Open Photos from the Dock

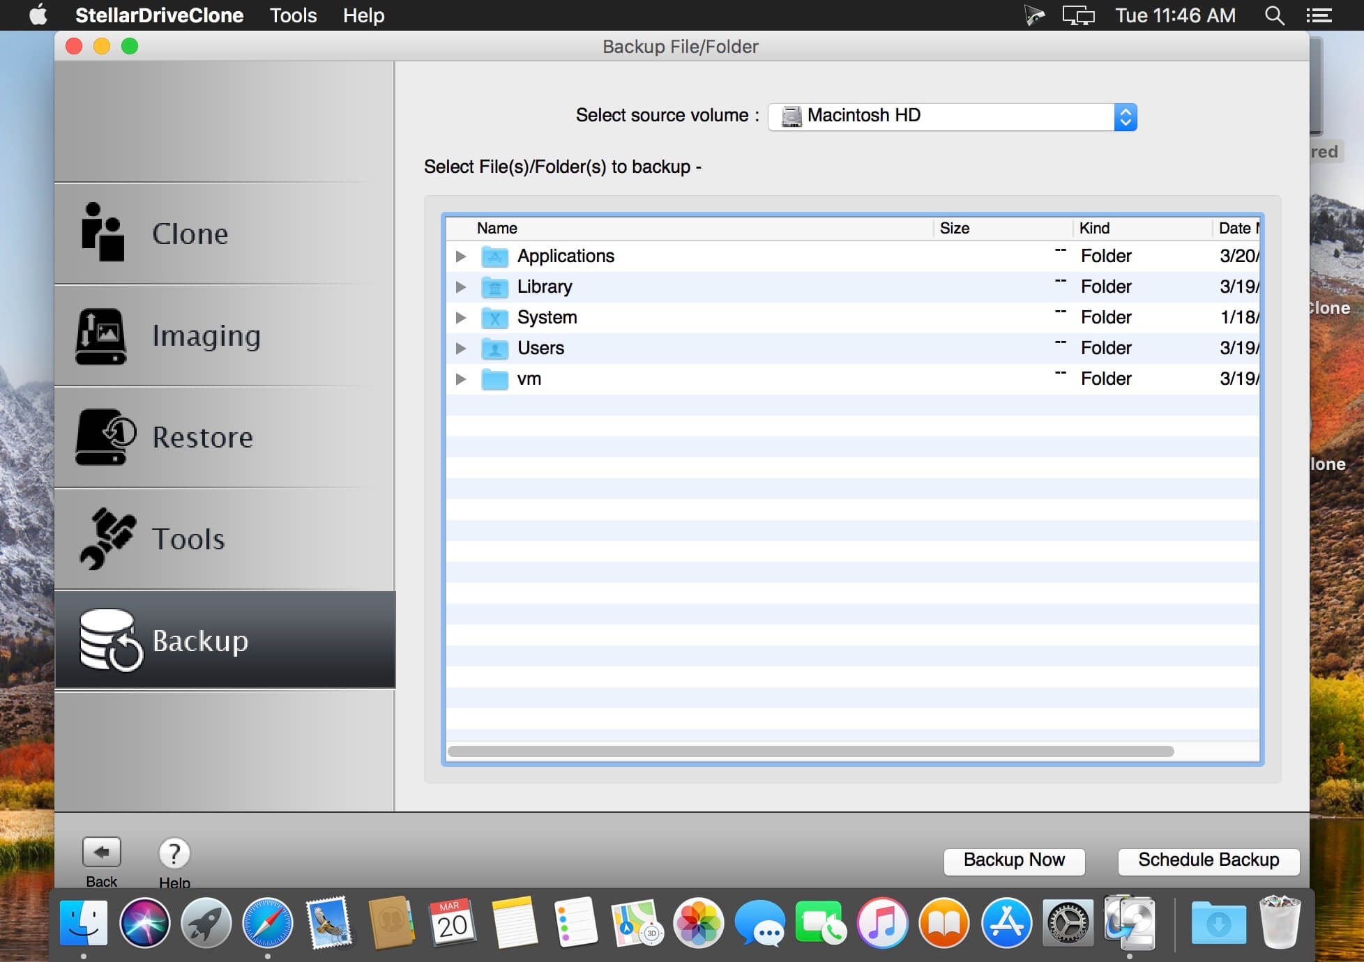pyautogui.click(x=698, y=923)
